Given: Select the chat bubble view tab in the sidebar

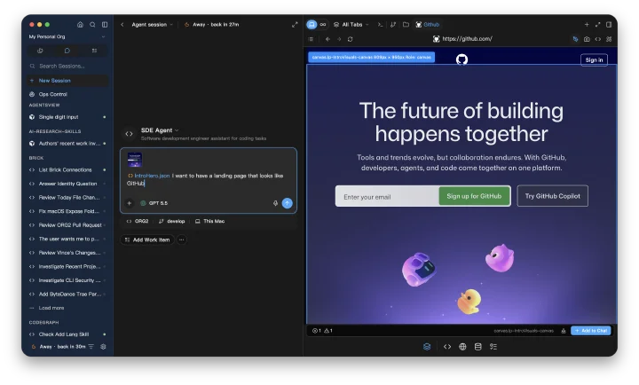Looking at the screenshot, I should point(67,51).
